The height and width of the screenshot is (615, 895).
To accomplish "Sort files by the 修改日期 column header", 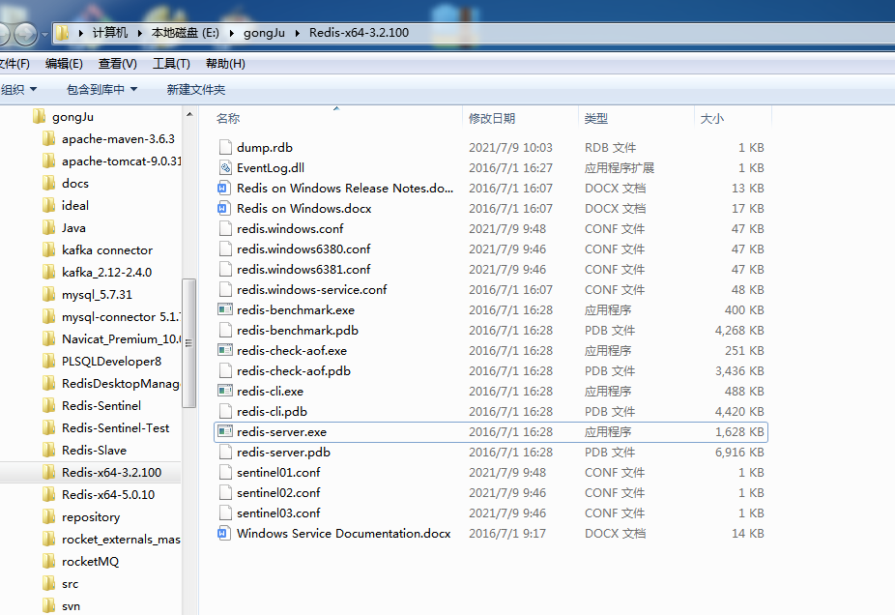I will [521, 118].
